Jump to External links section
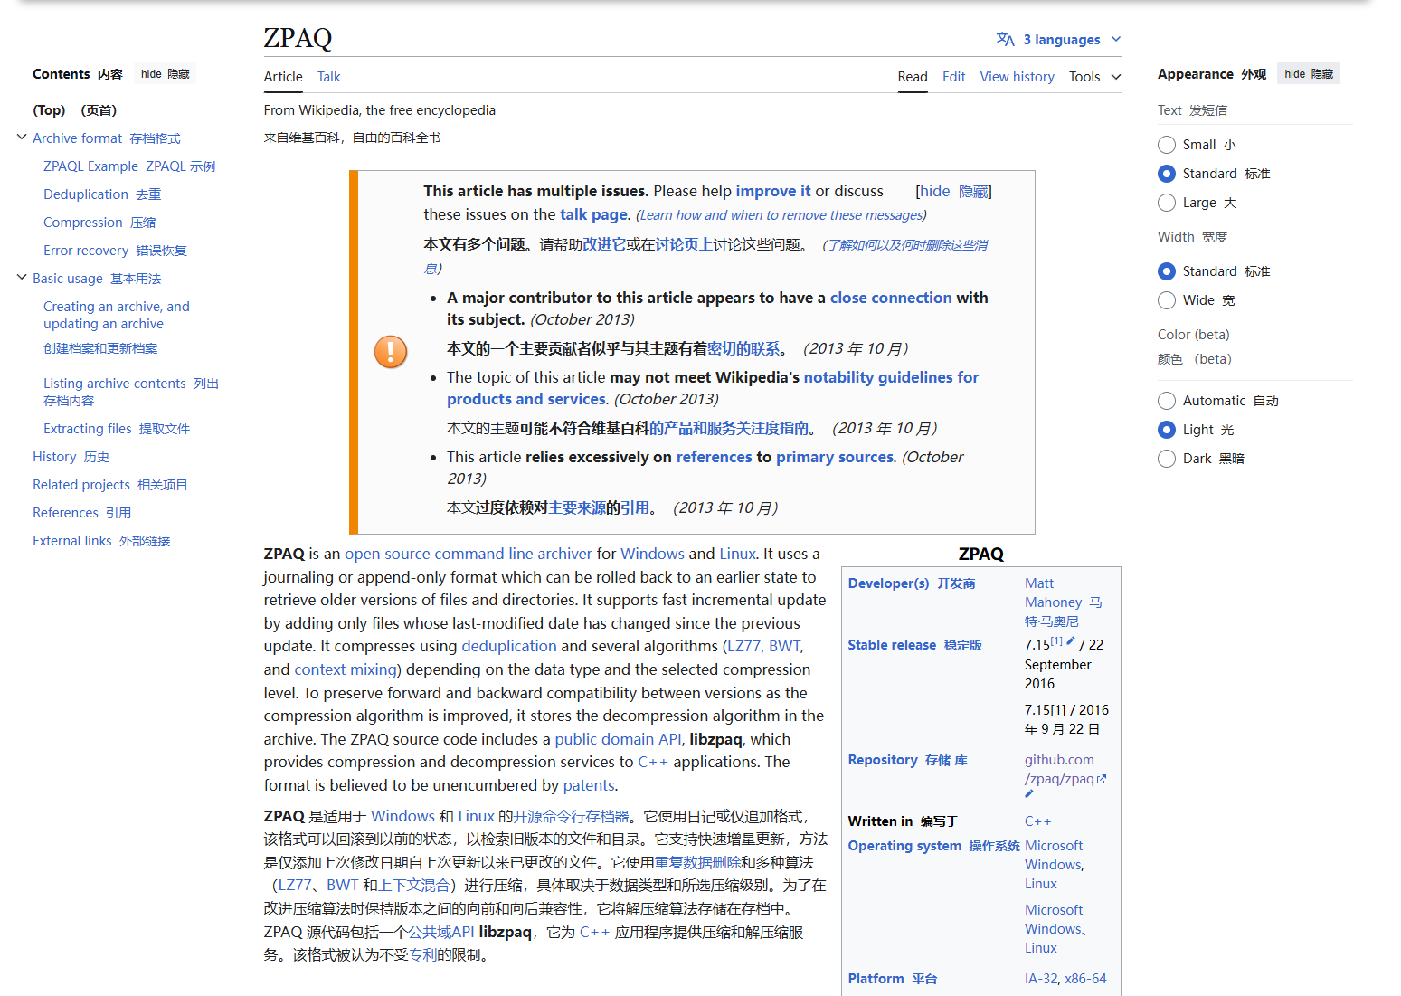The width and height of the screenshot is (1401, 996). coord(101,541)
